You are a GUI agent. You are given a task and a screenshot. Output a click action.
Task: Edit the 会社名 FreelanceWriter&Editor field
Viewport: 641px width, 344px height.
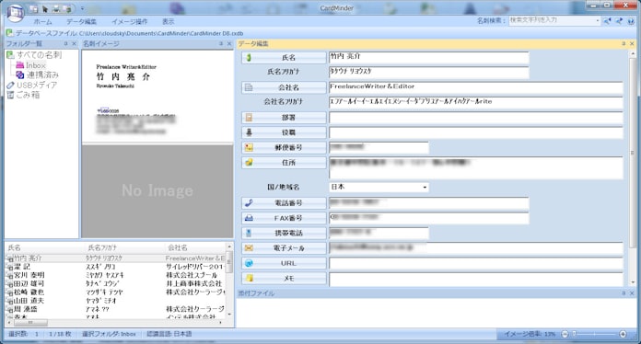tap(476, 86)
